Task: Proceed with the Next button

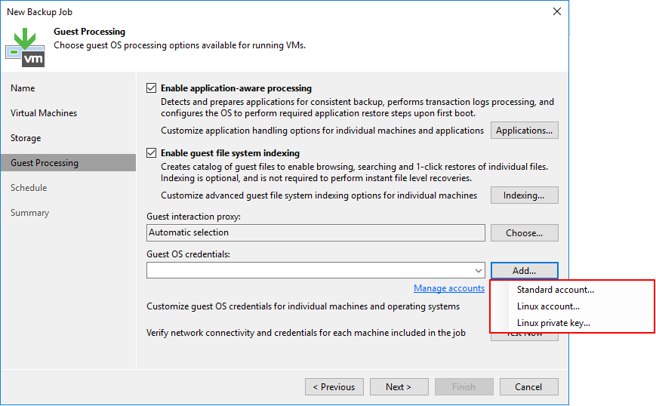Action: tap(399, 387)
